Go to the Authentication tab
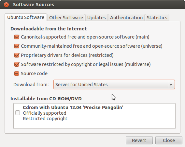This screenshot has width=185, height=147. [126, 18]
